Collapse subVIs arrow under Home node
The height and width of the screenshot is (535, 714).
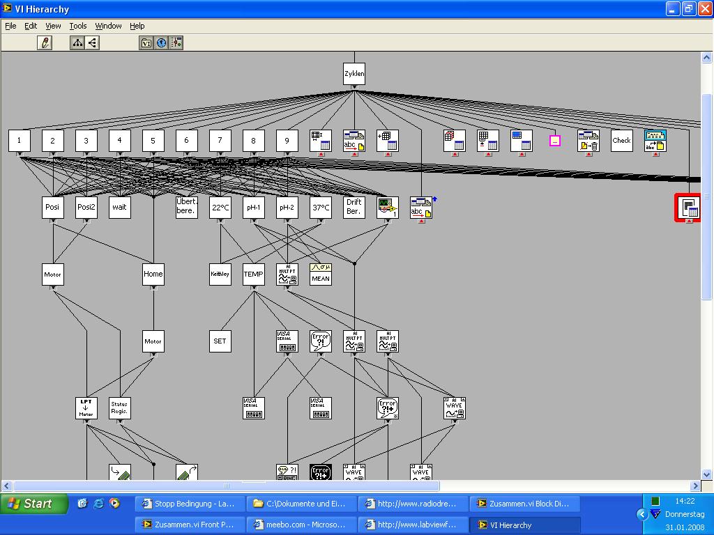153,288
